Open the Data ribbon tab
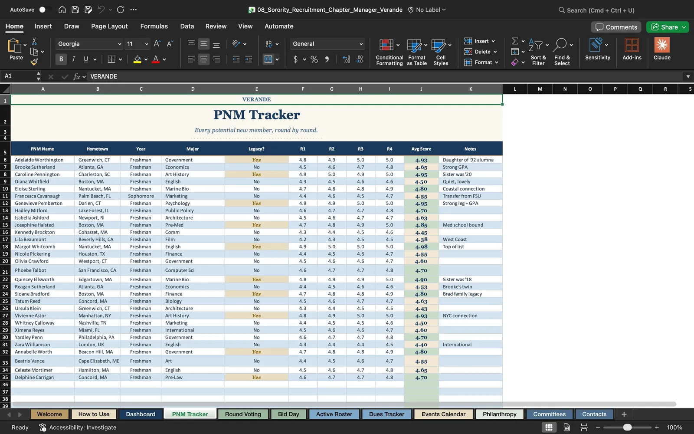This screenshot has width=694, height=434. [x=187, y=26]
